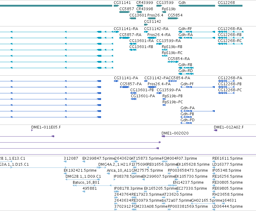Click the CR43999 gene label
256x211 pixels.
(145, 3)
